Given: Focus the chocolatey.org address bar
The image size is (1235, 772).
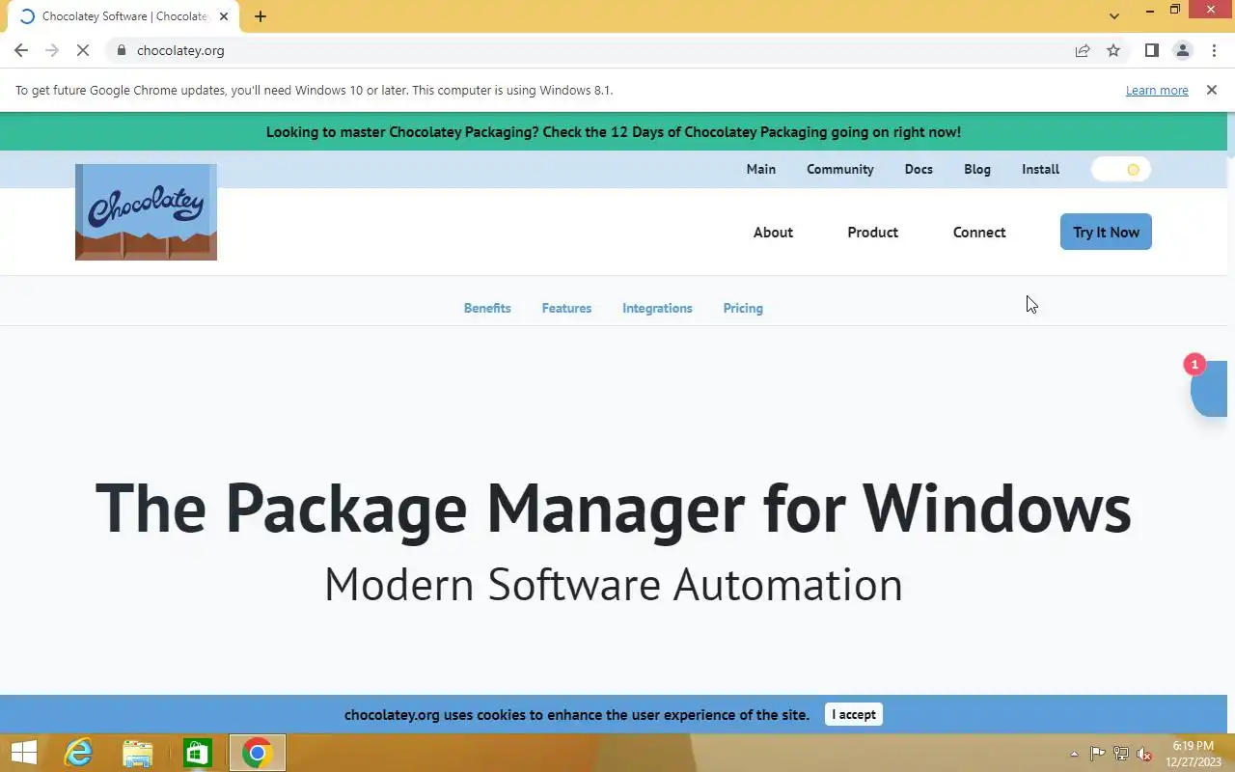Looking at the screenshot, I should (598, 50).
